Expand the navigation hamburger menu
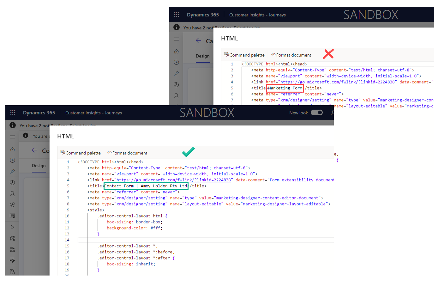The image size is (444, 285). click(x=12, y=137)
